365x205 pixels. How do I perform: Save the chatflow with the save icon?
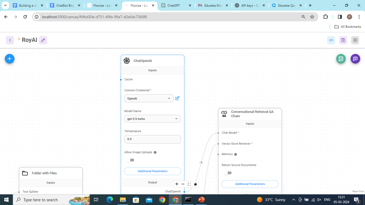pos(343,40)
